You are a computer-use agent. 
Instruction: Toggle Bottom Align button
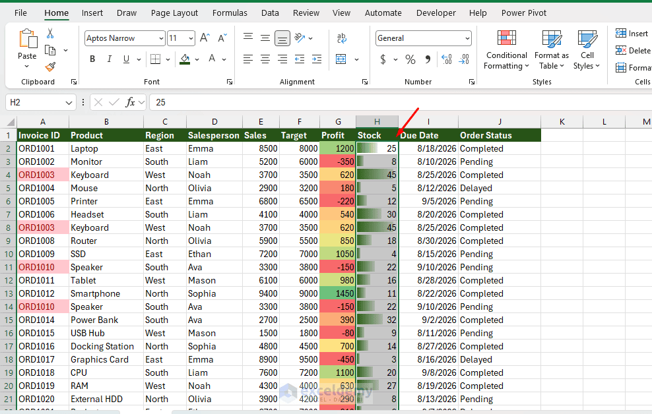tap(282, 39)
